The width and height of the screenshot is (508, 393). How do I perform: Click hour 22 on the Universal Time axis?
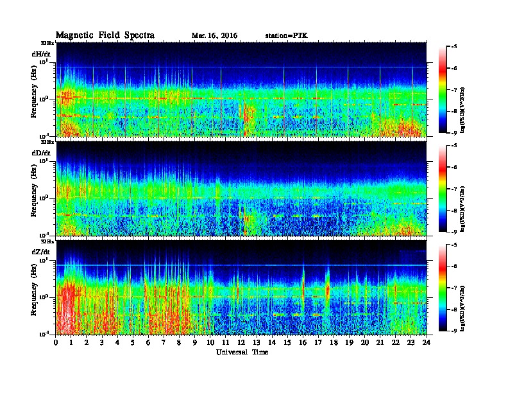pyautogui.click(x=396, y=343)
